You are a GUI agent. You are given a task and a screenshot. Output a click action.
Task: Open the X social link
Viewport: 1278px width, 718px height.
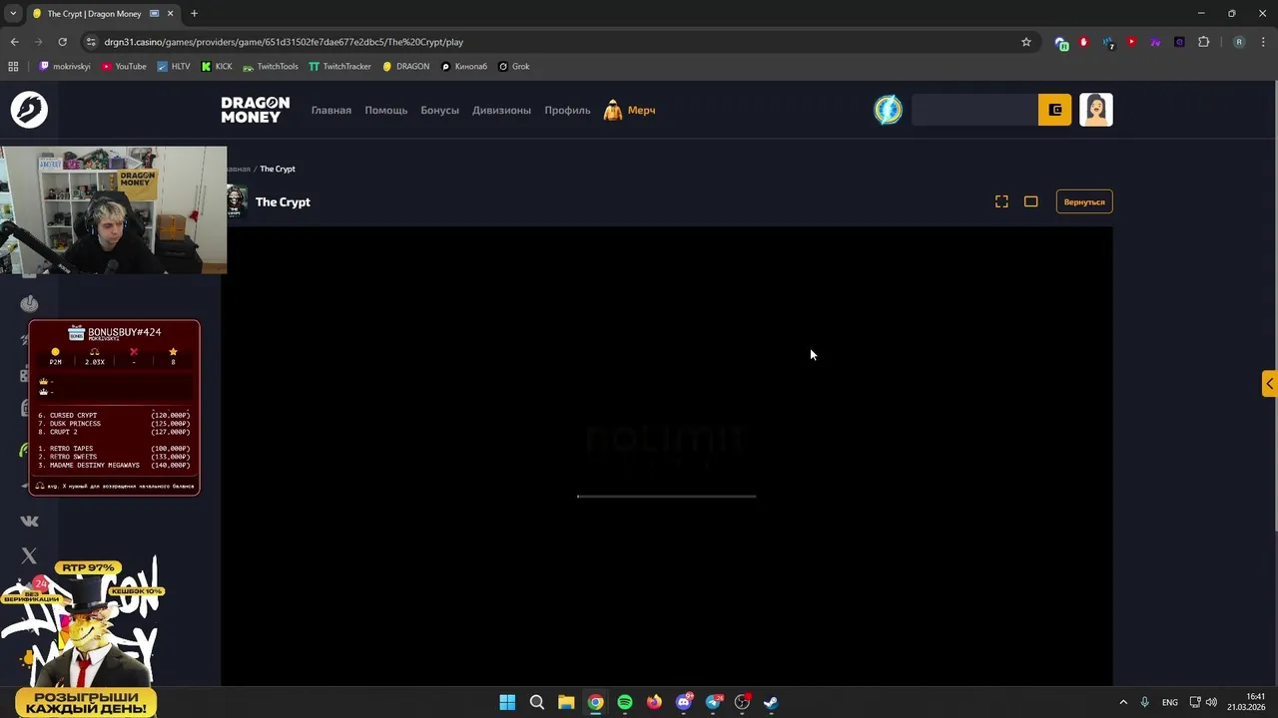(29, 555)
